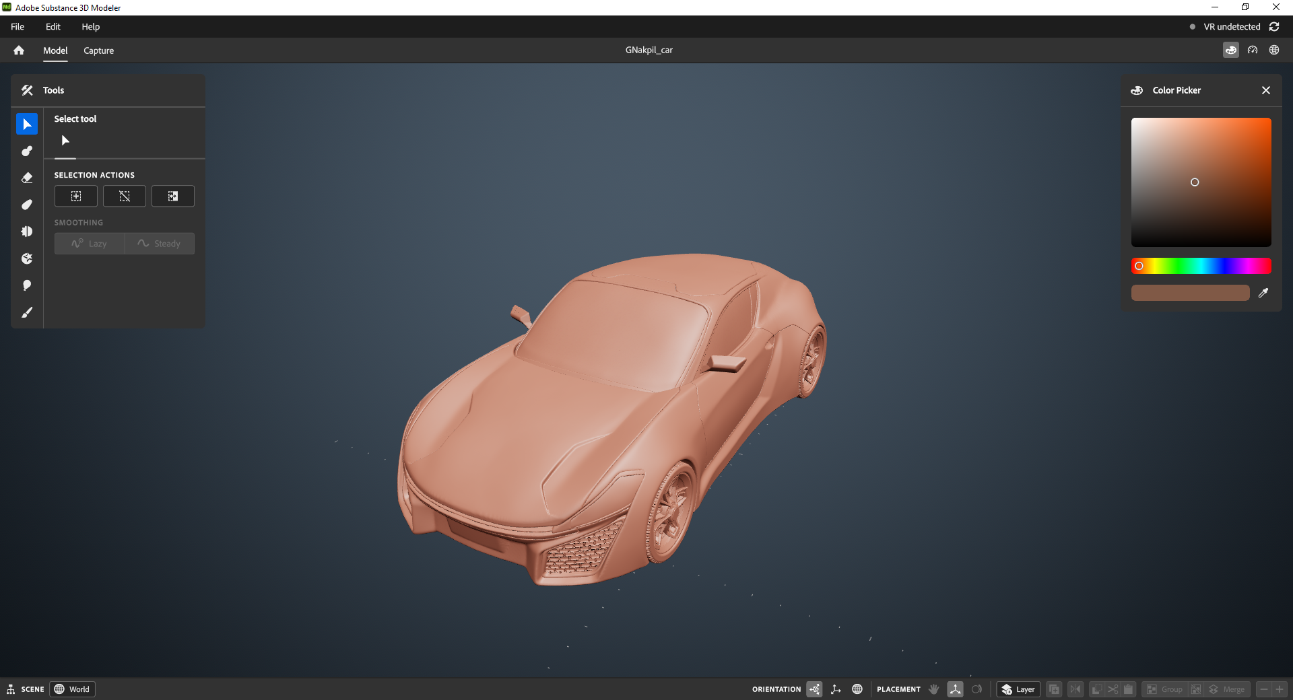Toggle the Color Picker palette button

click(x=1231, y=50)
